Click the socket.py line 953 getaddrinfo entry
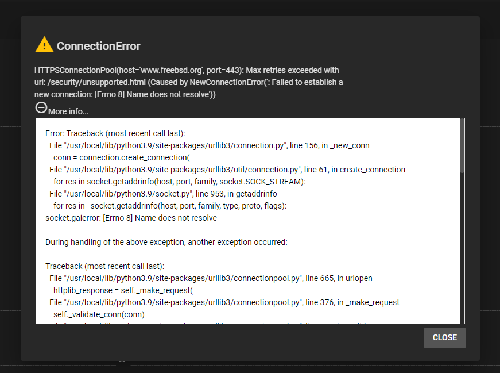This screenshot has height=373, width=500. 163,194
